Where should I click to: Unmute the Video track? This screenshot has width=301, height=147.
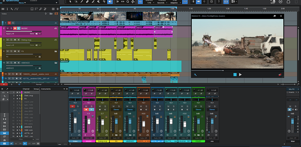click(x=9, y=23)
